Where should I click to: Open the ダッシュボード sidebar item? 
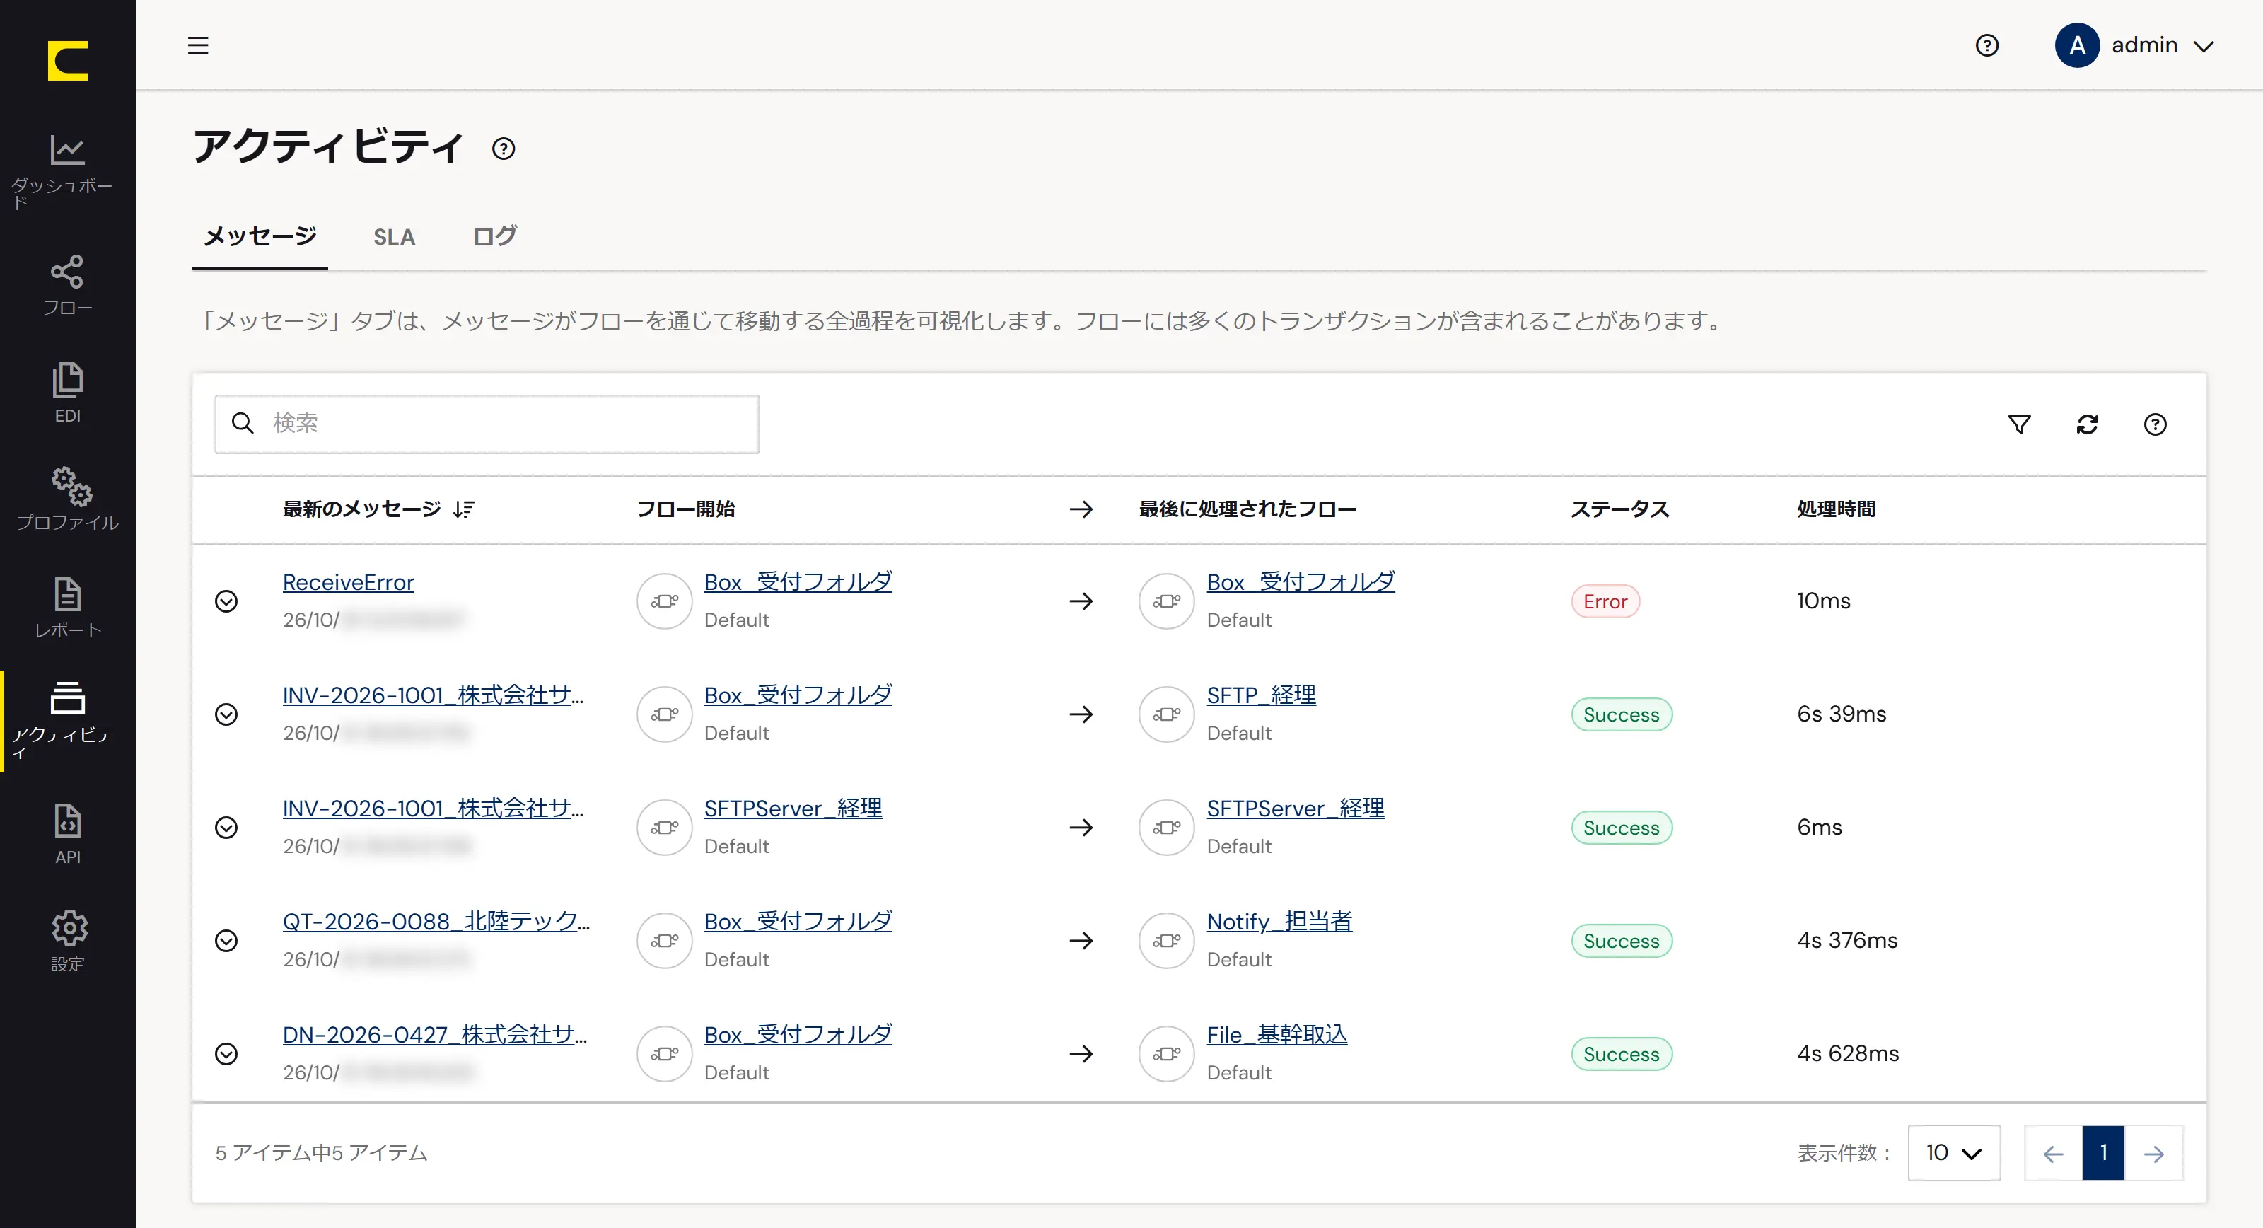[68, 171]
